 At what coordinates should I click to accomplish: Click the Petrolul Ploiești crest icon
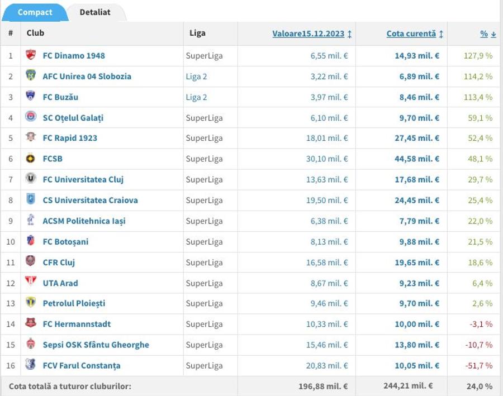(31, 302)
